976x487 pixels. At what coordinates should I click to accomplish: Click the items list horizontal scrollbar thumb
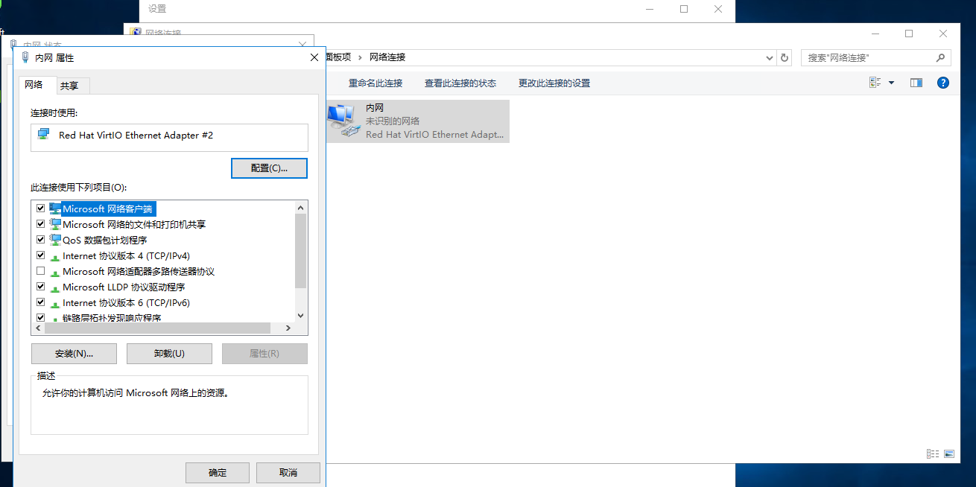[157, 328]
